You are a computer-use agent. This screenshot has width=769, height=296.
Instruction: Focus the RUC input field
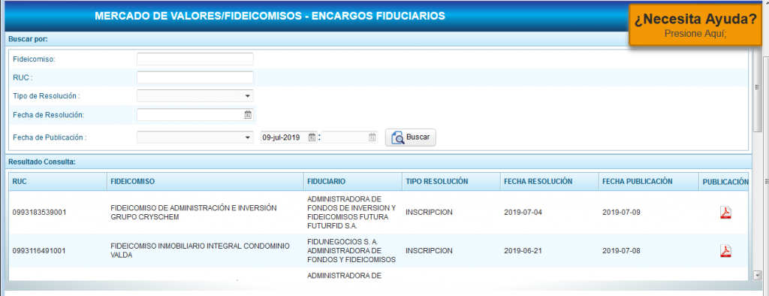(x=195, y=77)
